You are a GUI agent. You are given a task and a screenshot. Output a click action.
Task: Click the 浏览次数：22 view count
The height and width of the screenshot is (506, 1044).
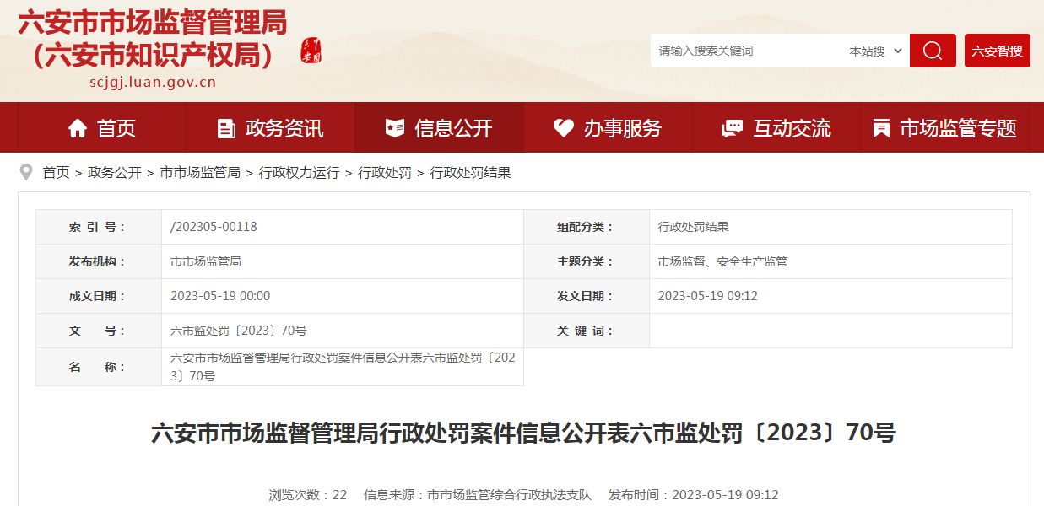pyautogui.click(x=308, y=495)
